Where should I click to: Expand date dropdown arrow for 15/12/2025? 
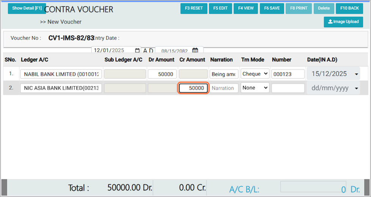[x=356, y=74]
